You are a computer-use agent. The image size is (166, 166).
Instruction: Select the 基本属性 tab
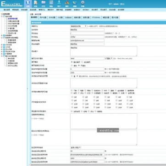34,17
